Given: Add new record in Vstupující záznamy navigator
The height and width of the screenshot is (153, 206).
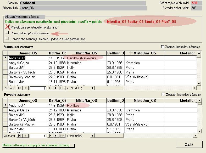Looking at the screenshot, I should [x=62, y=88].
